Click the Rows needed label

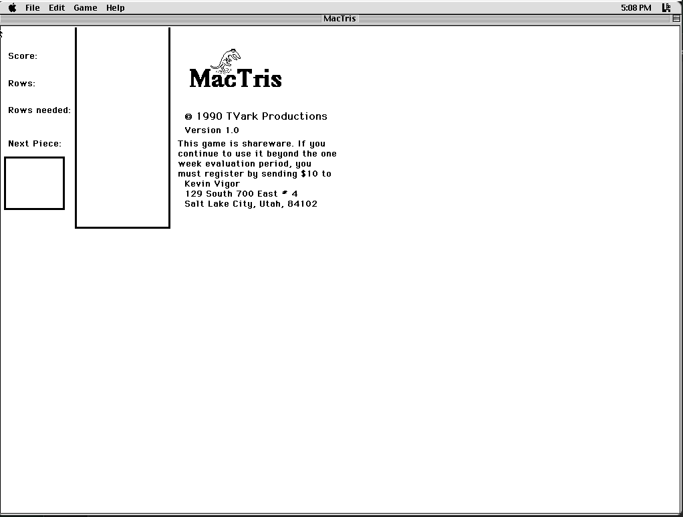tap(39, 110)
